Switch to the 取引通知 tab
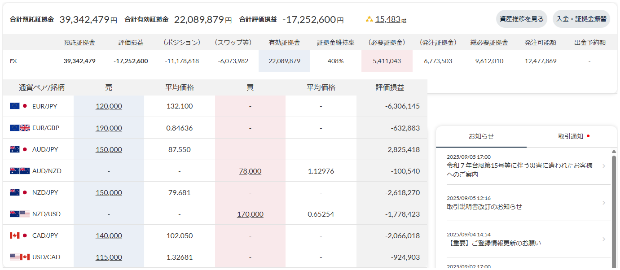620x270 pixels. (571, 136)
